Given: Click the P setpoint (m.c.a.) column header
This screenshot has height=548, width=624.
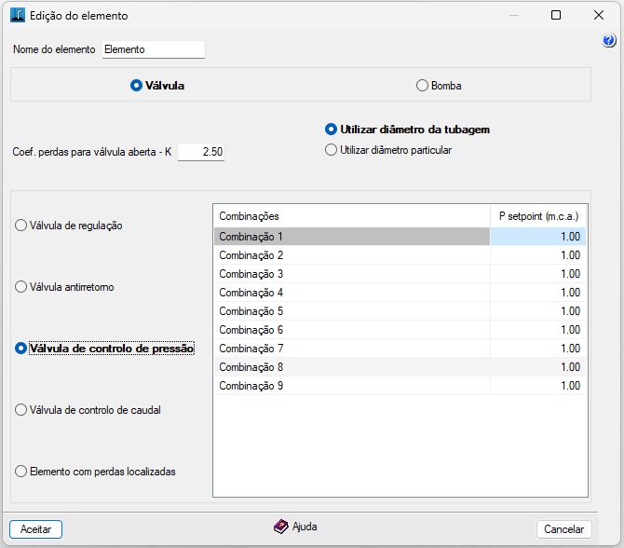Looking at the screenshot, I should coord(539,216).
